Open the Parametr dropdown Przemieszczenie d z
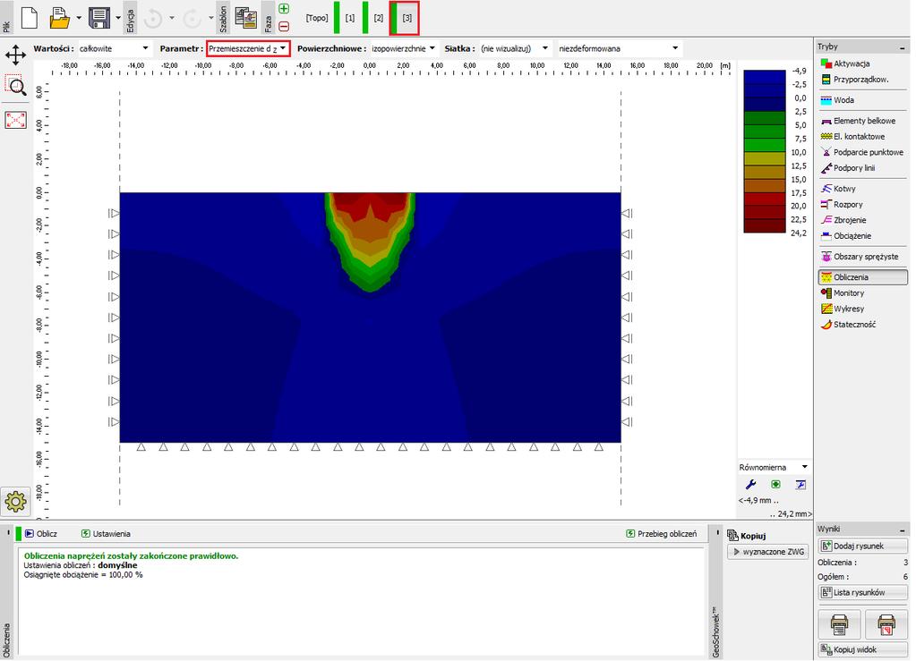Image resolution: width=916 pixels, height=661 pixels. tap(248, 48)
